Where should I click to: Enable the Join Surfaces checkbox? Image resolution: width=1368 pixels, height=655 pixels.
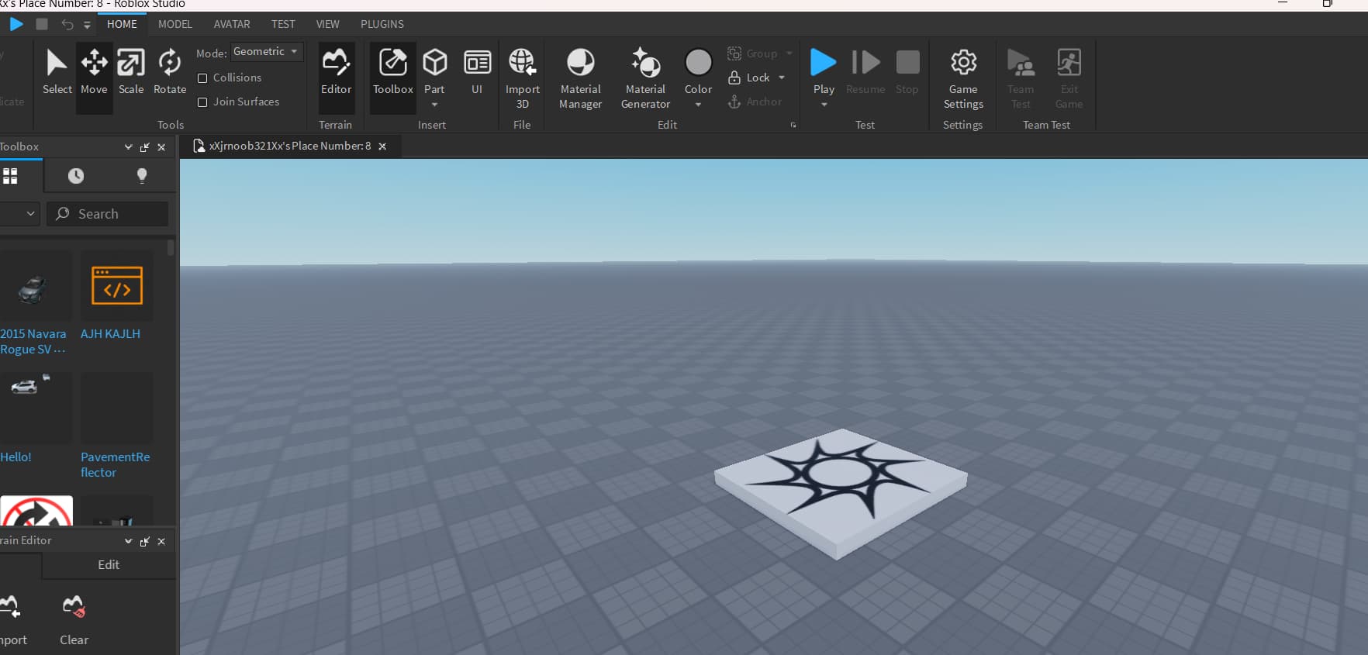click(x=202, y=102)
